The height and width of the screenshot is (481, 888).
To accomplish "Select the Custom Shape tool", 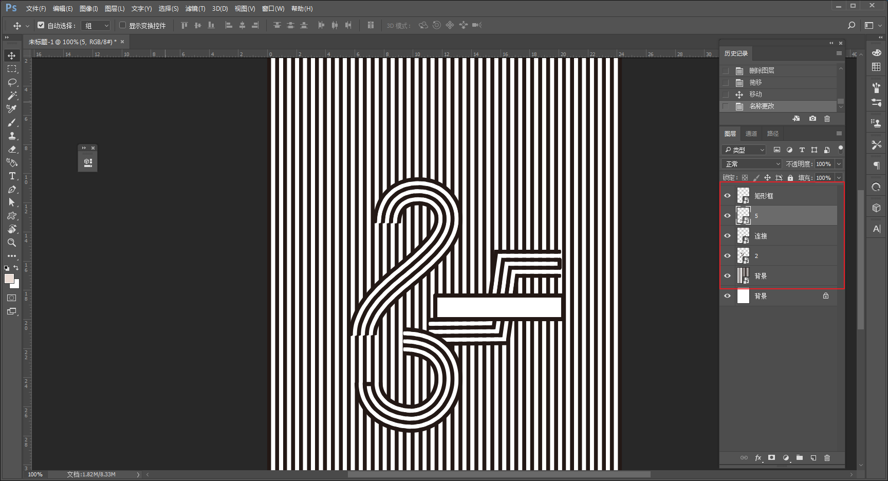I will coord(12,216).
